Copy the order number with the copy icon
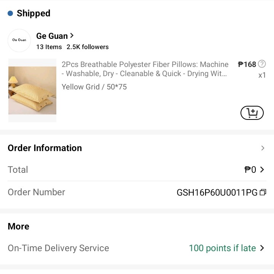The width and height of the screenshot is (274, 274). tap(263, 193)
